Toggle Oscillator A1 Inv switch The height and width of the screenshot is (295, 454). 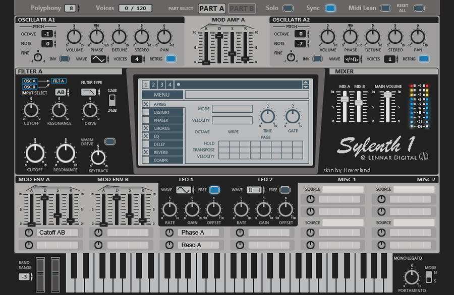point(64,59)
